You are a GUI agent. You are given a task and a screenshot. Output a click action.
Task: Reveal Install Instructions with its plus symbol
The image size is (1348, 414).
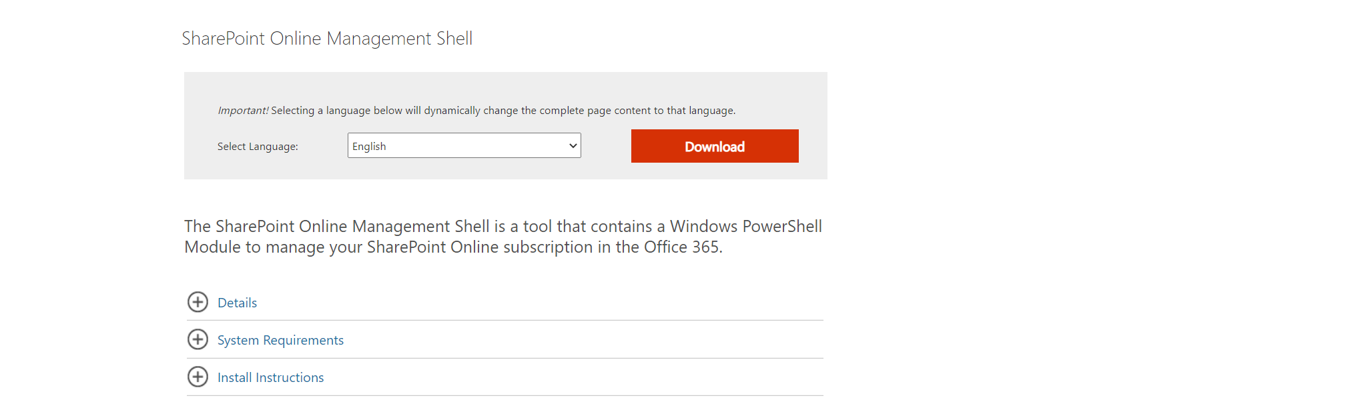pos(198,377)
